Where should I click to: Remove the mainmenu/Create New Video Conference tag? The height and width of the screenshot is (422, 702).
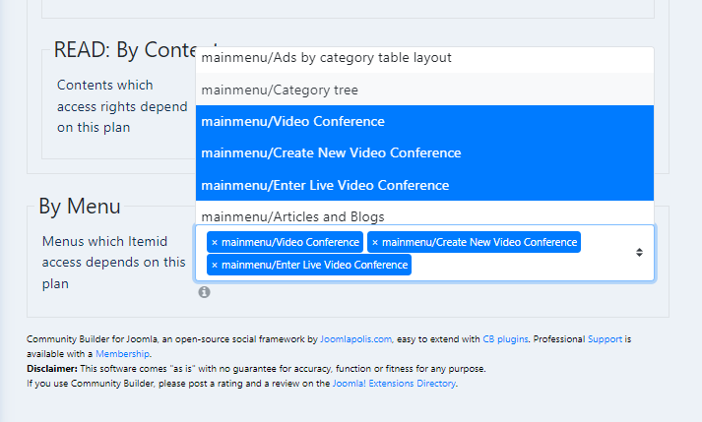pos(375,243)
